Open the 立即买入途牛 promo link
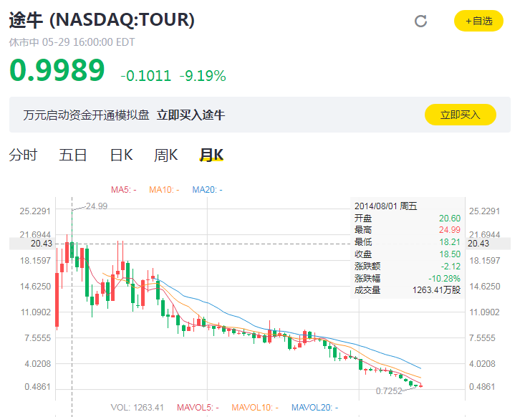The width and height of the screenshot is (520, 417). 191,115
